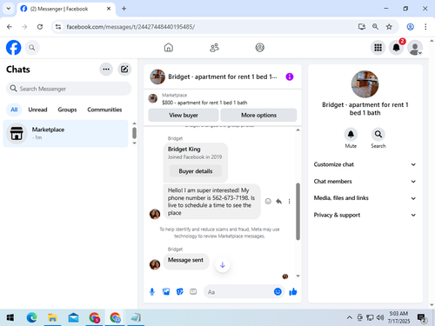Open a new browser tab
This screenshot has height=326, width=435.
click(x=124, y=9)
